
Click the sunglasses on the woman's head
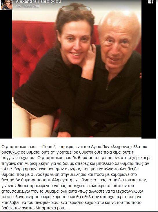pos(75,8)
